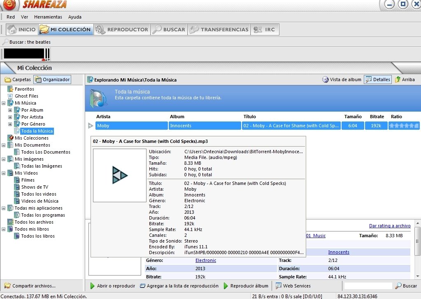
Task: Open Compartir archivos option
Action: [x=30, y=286]
